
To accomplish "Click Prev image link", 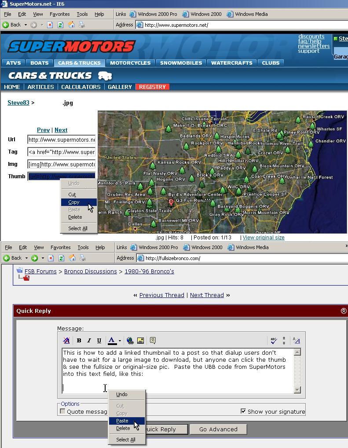I will [x=43, y=130].
